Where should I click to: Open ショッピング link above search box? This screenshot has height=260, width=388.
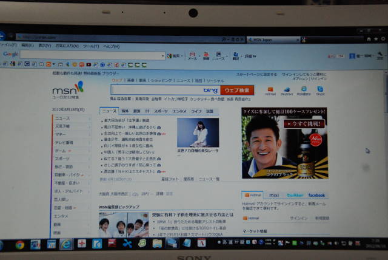click(161, 81)
